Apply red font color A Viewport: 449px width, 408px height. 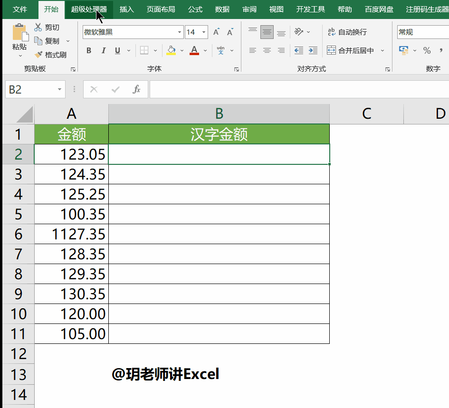tap(194, 51)
